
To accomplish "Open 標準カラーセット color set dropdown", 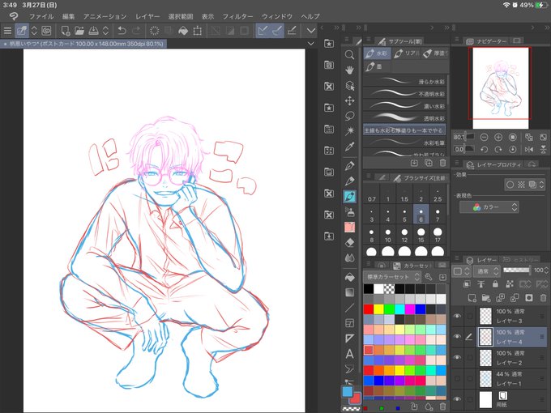I will click(392, 277).
